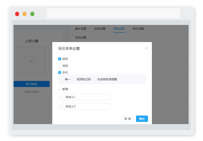The height and width of the screenshot is (141, 203).
Task: Uncheck the 手机 checkbox
Action: [x=60, y=72]
